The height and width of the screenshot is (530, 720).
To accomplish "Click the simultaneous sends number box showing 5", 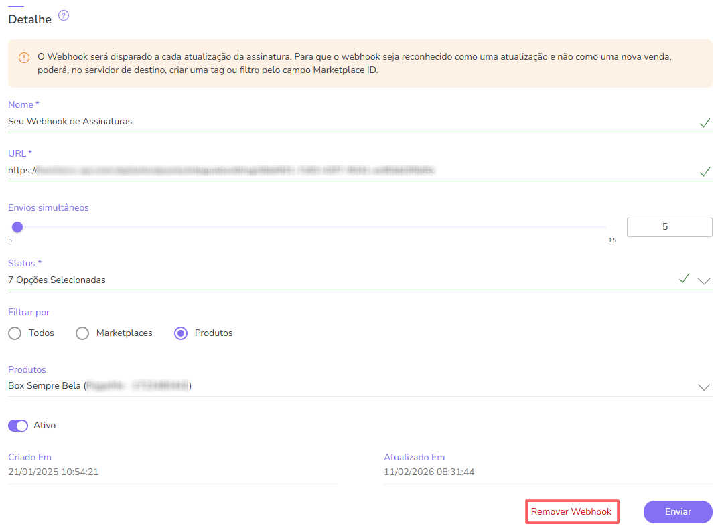I will click(669, 226).
